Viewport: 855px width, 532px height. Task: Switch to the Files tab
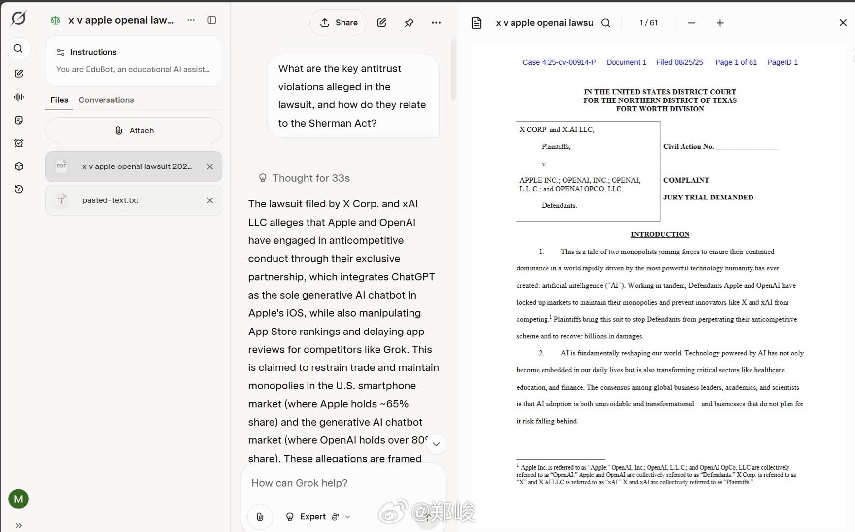(x=59, y=100)
